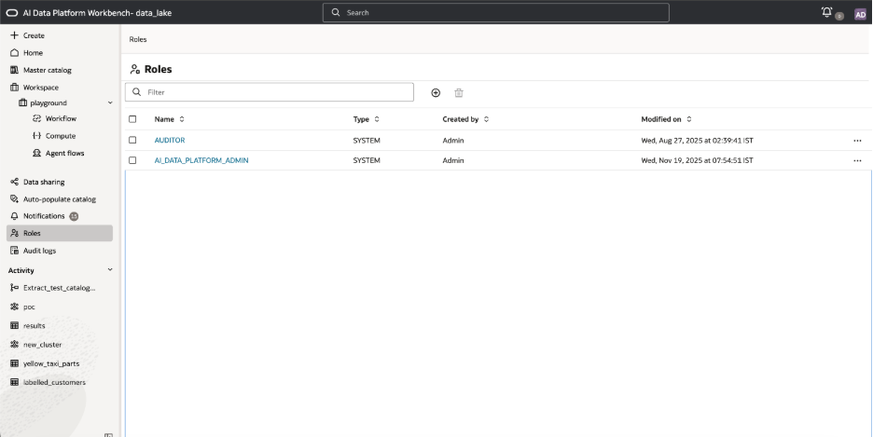Click the add role plus icon
Image resolution: width=873 pixels, height=437 pixels.
click(x=436, y=92)
